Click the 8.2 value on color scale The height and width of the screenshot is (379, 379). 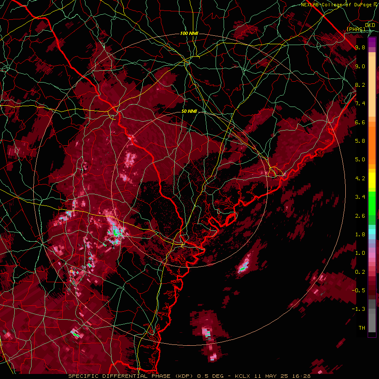[x=360, y=85]
